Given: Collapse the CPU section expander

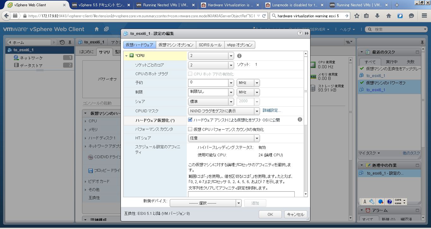Looking at the screenshot, I should [127, 56].
